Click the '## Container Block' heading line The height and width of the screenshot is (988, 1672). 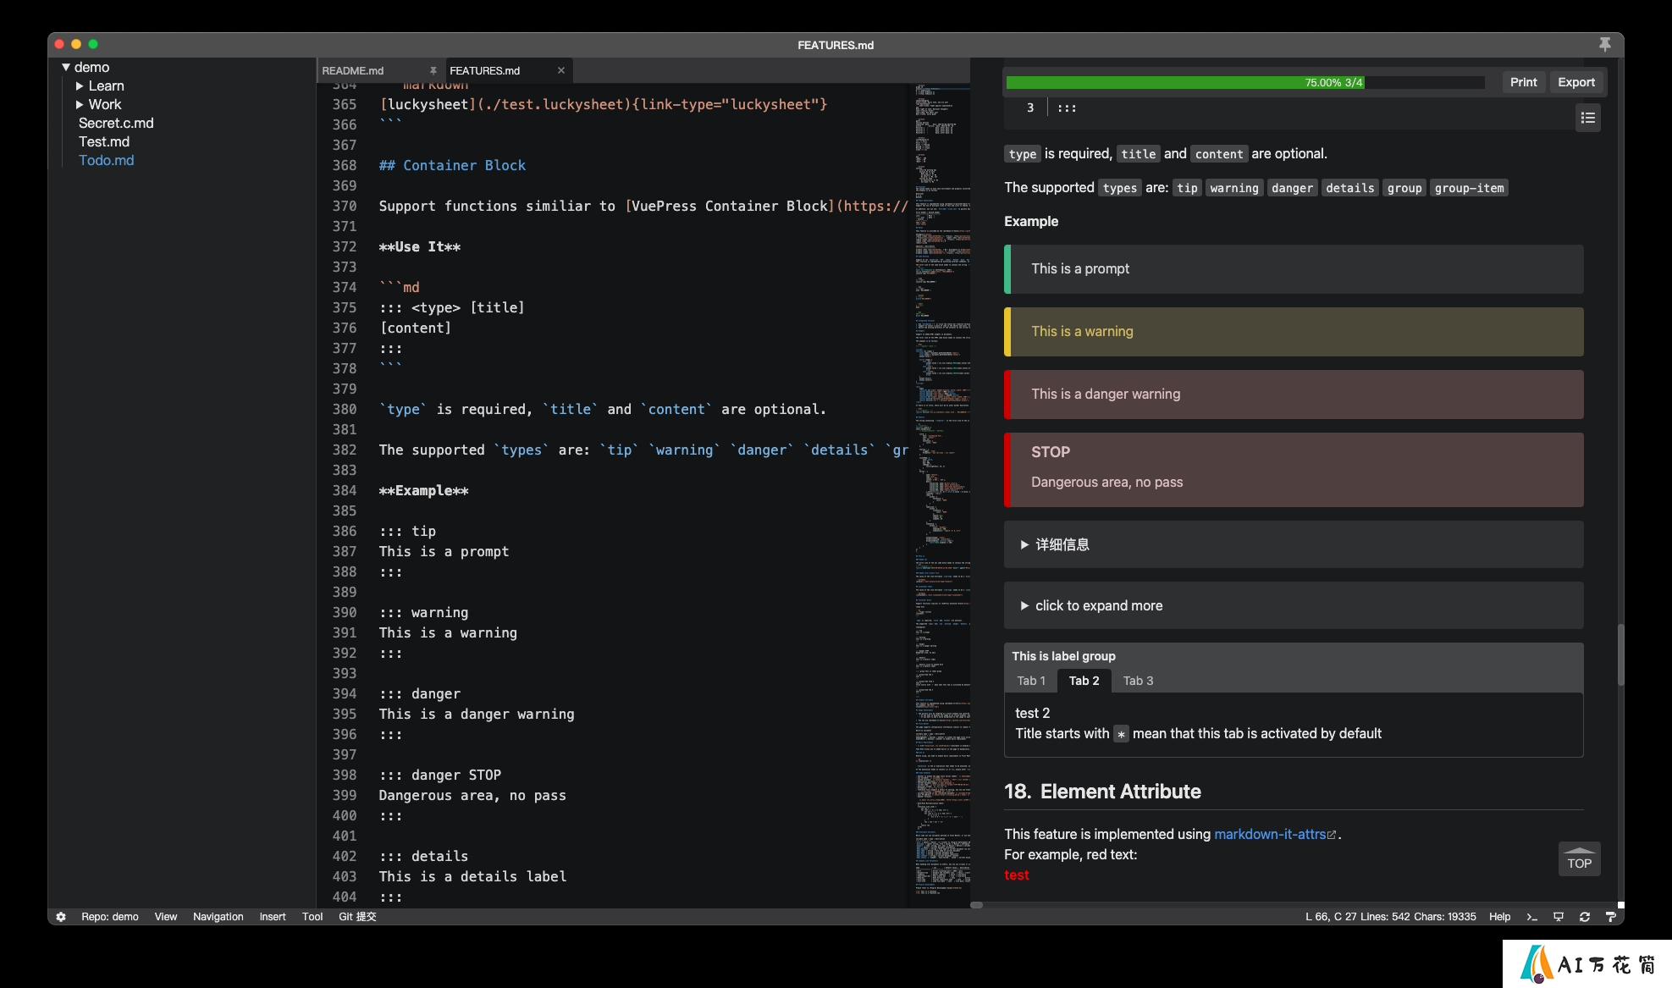(x=452, y=165)
